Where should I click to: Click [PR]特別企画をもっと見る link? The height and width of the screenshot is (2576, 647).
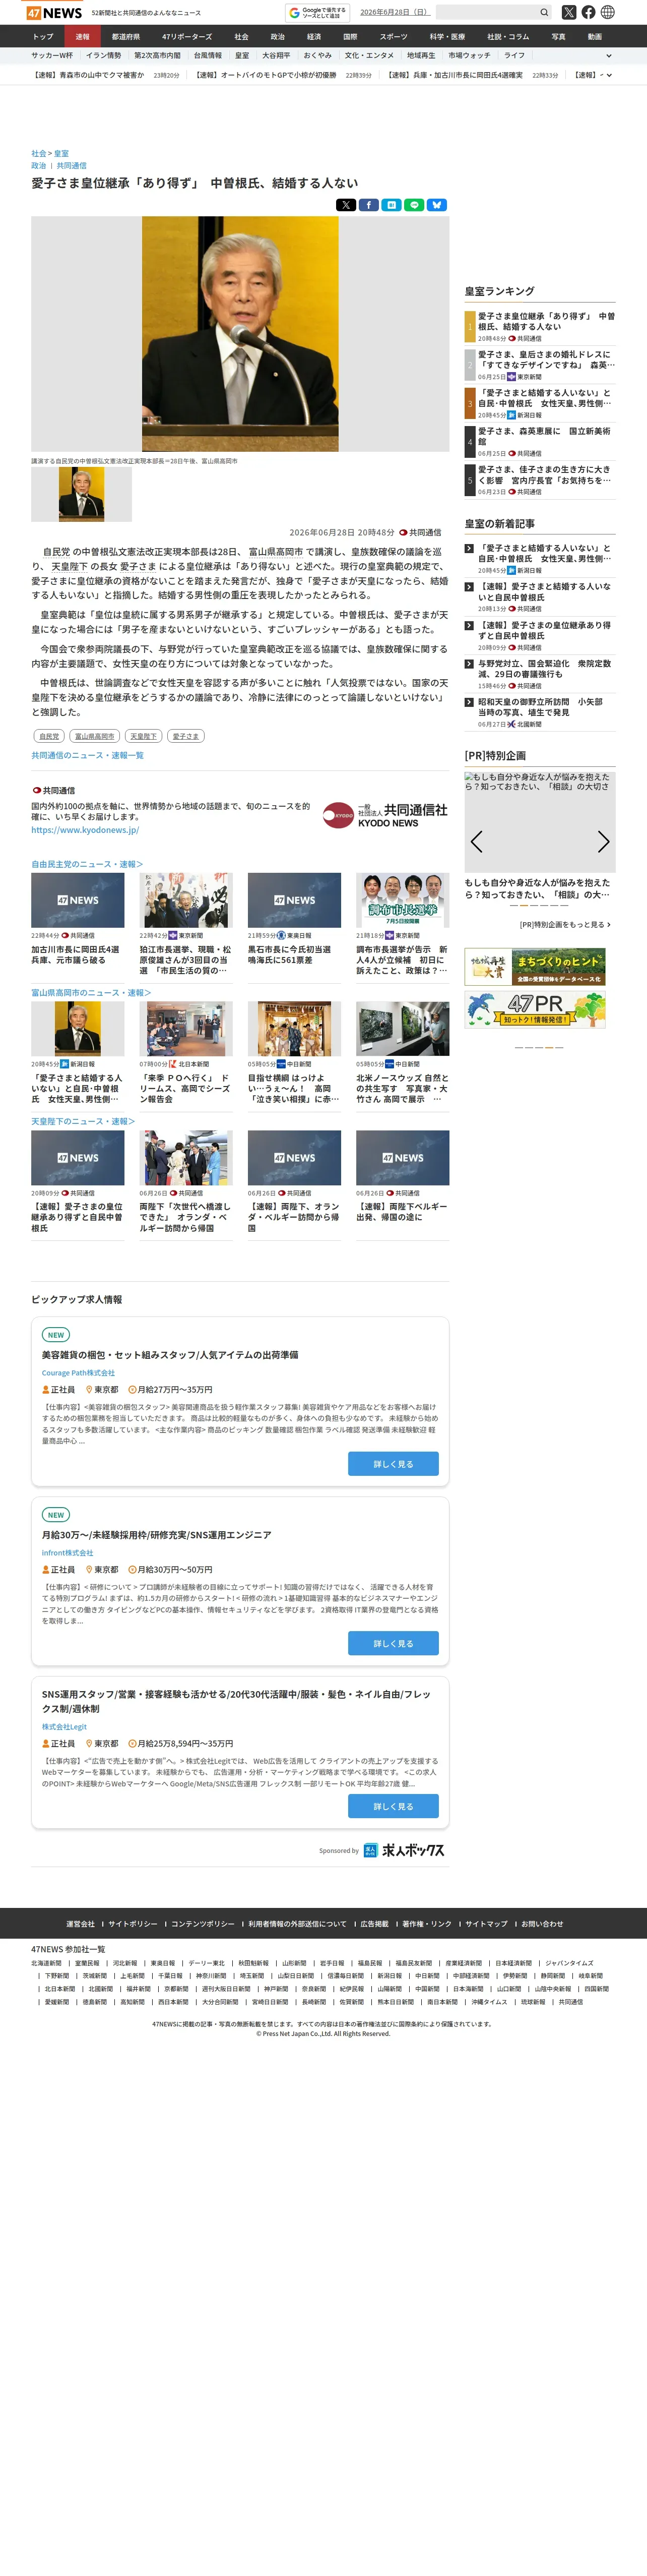[565, 925]
